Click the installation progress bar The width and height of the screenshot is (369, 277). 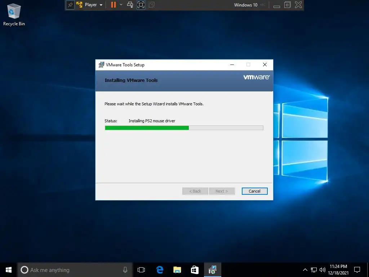[184, 128]
